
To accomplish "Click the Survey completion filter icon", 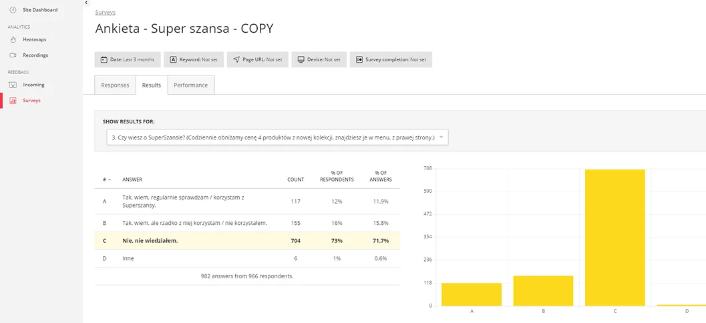I will click(359, 59).
